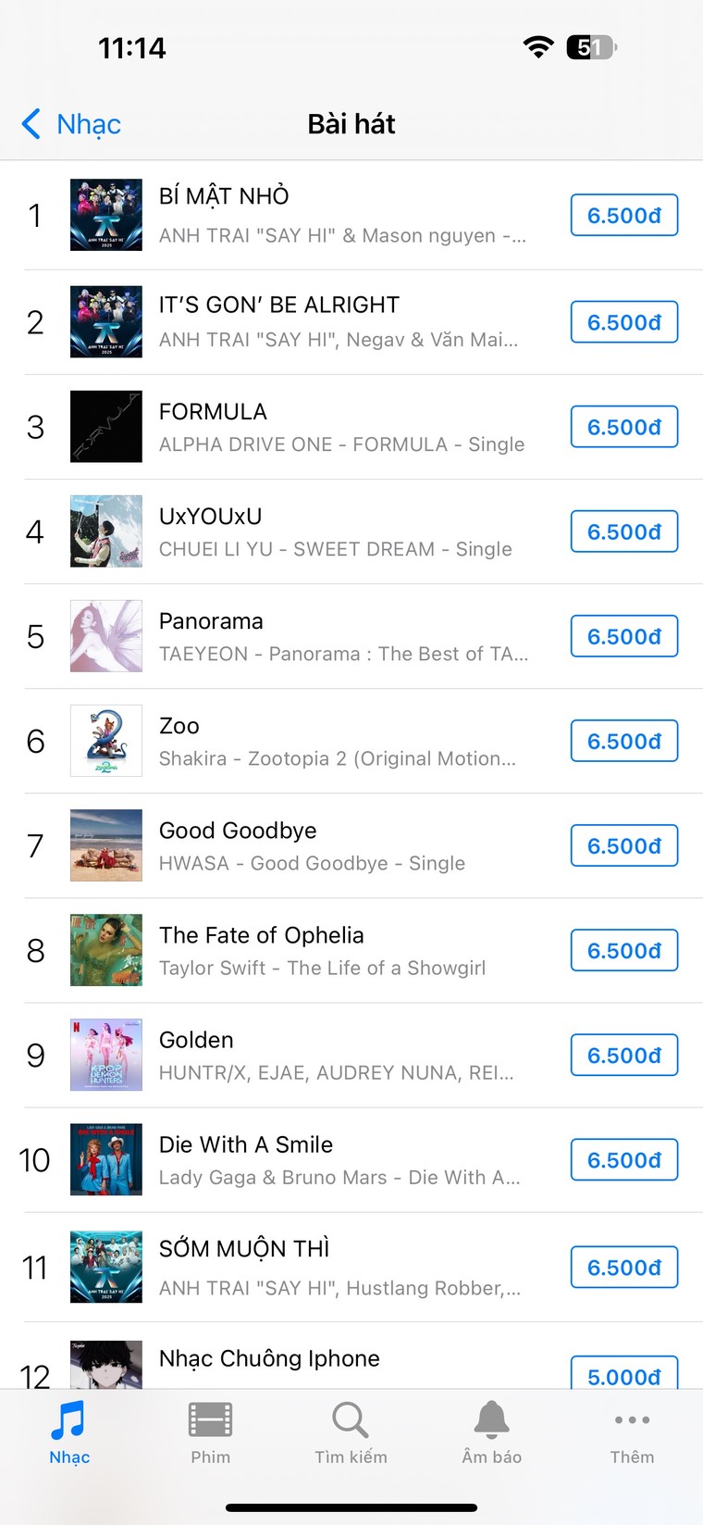Open Tìm kiếm magnifying glass tab
Screen dimensions: 703x1525
click(x=351, y=1431)
